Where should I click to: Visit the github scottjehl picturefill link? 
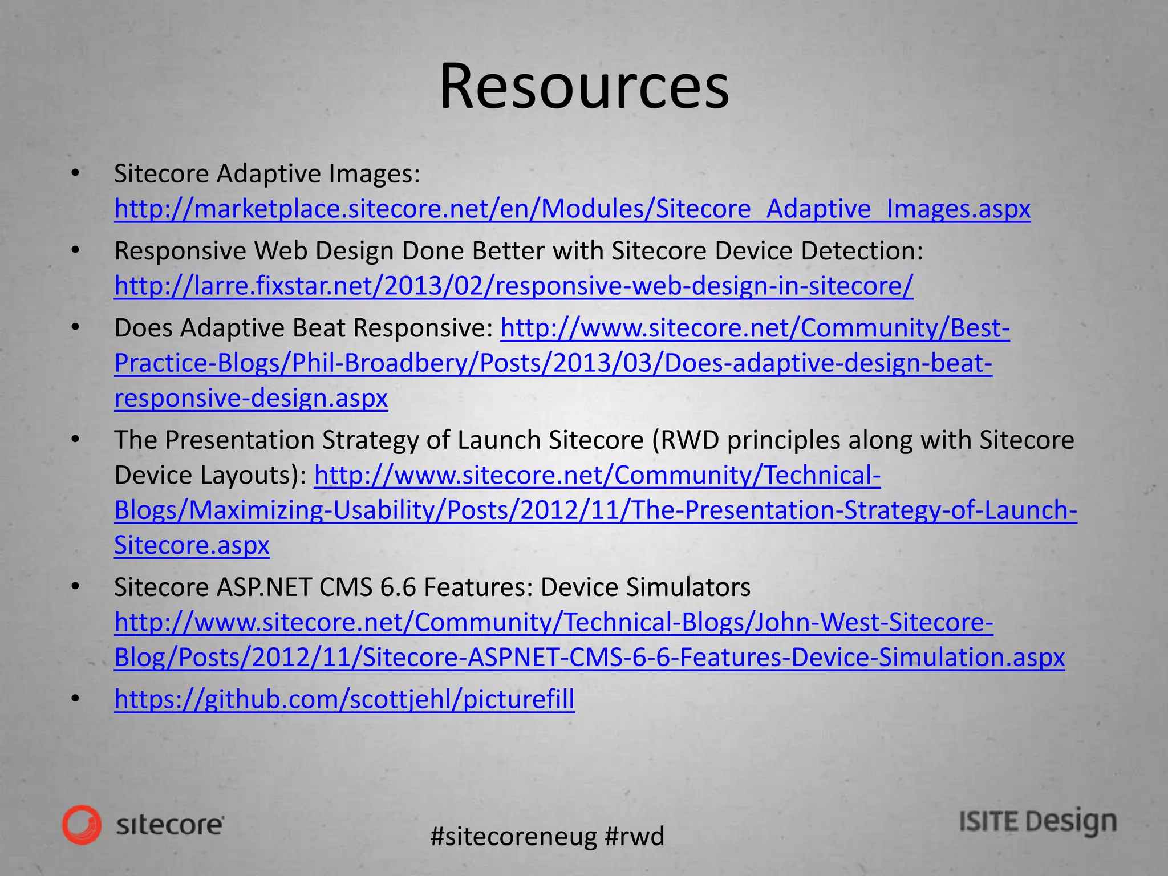[344, 699]
